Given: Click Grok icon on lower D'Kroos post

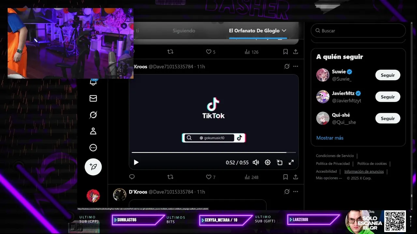Looking at the screenshot, I should pyautogui.click(x=287, y=192).
